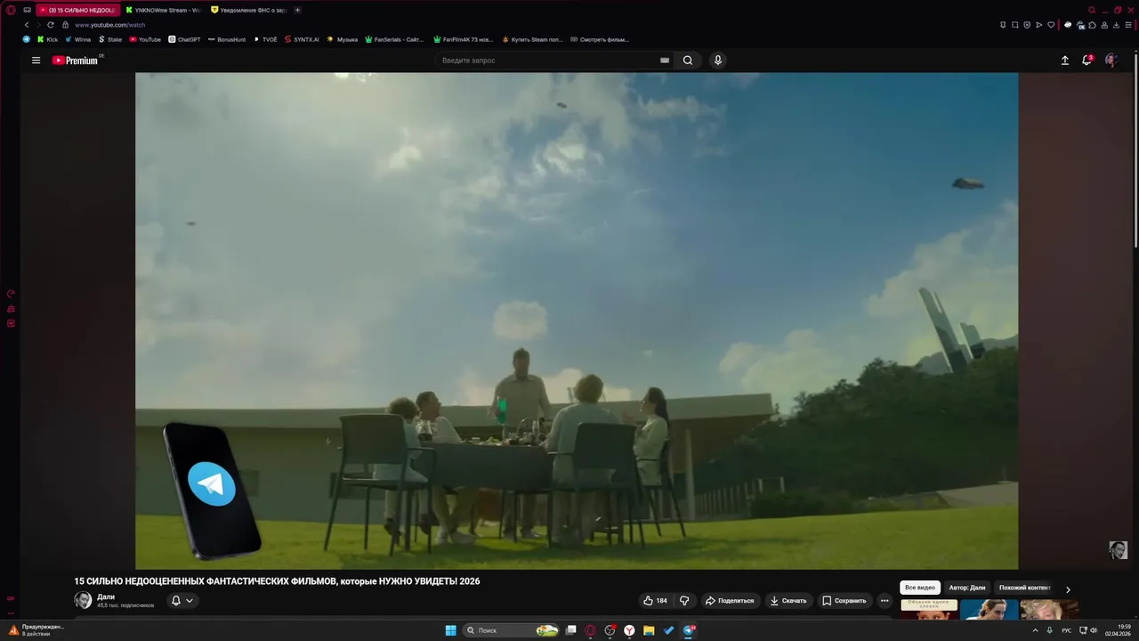
Task: Start voice search with microphone
Action: (718, 61)
